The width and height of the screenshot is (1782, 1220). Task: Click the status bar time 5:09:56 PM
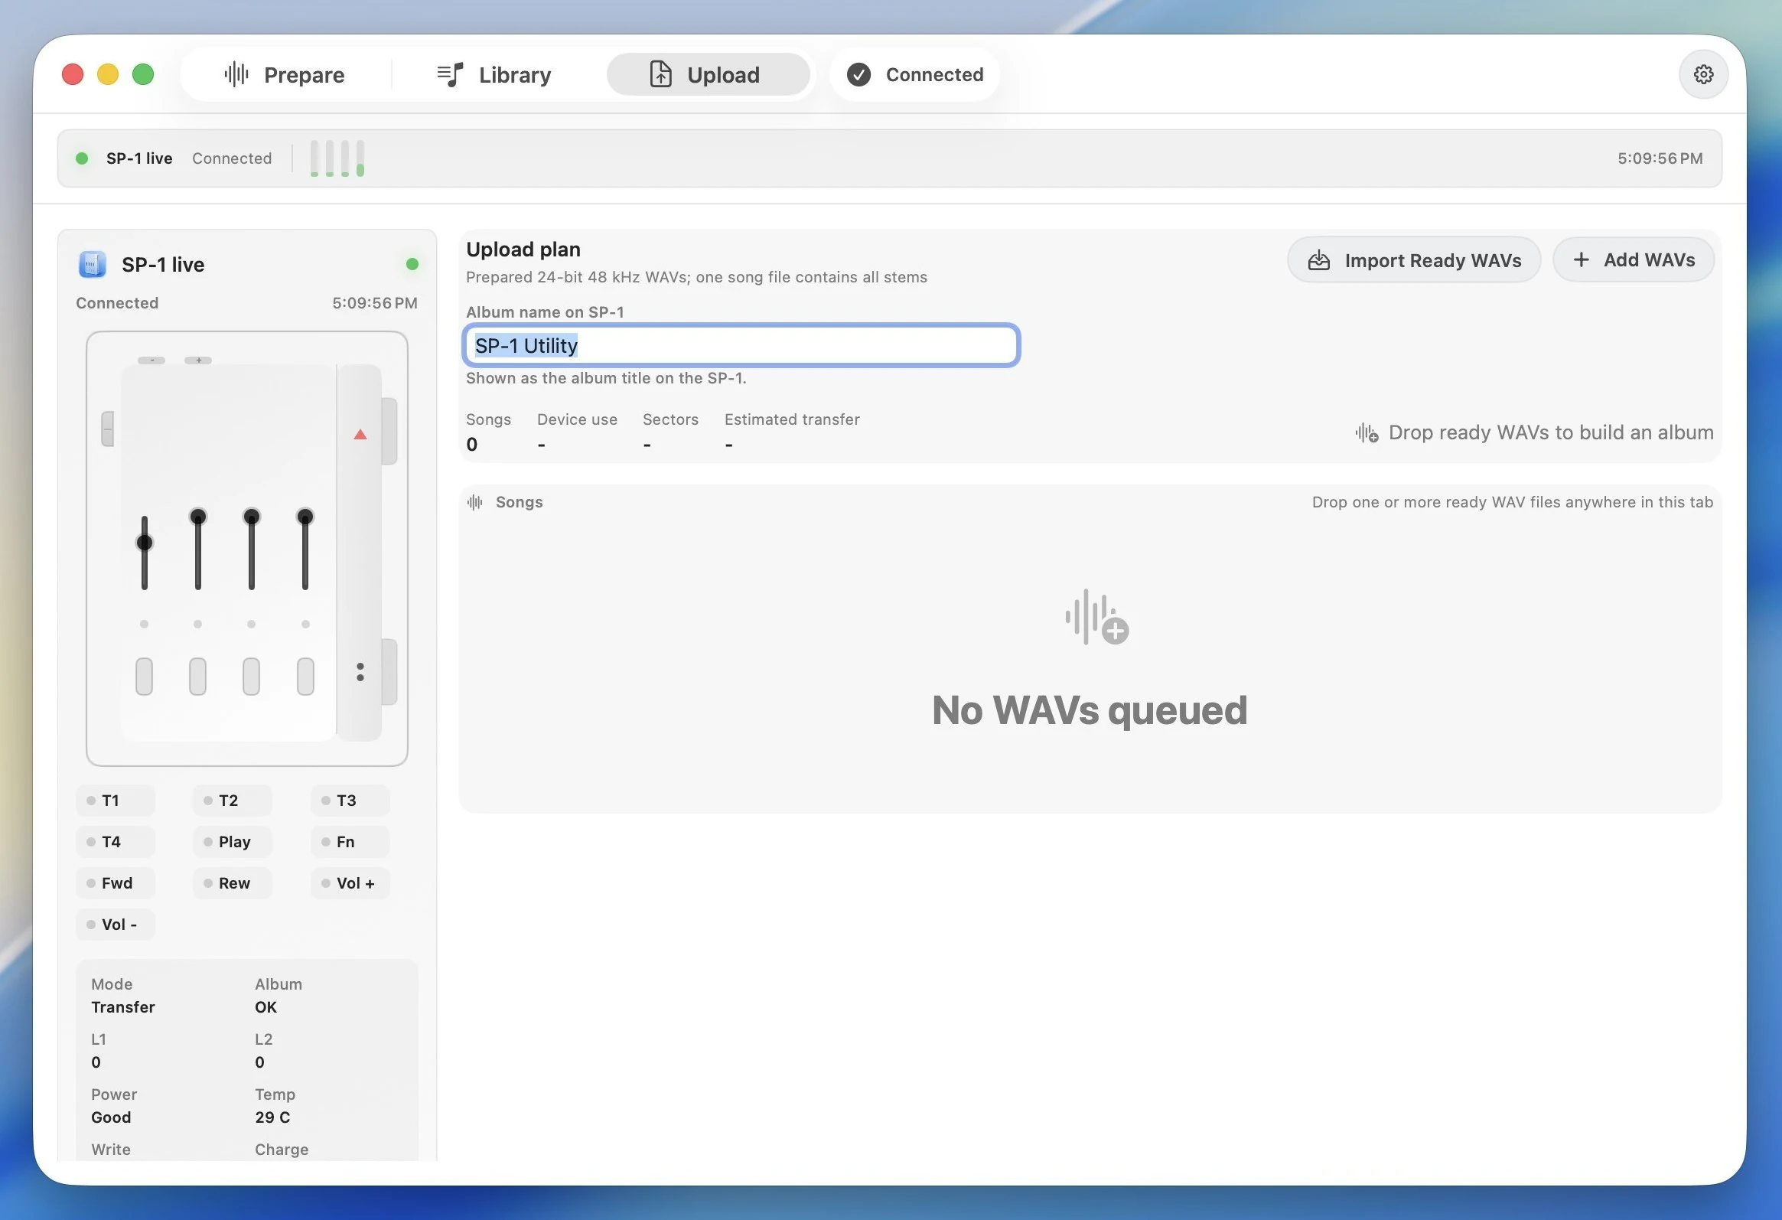coord(1660,158)
